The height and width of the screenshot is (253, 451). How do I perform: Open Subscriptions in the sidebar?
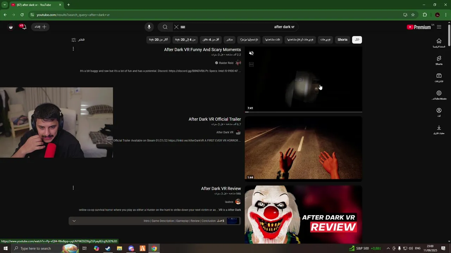pyautogui.click(x=439, y=78)
